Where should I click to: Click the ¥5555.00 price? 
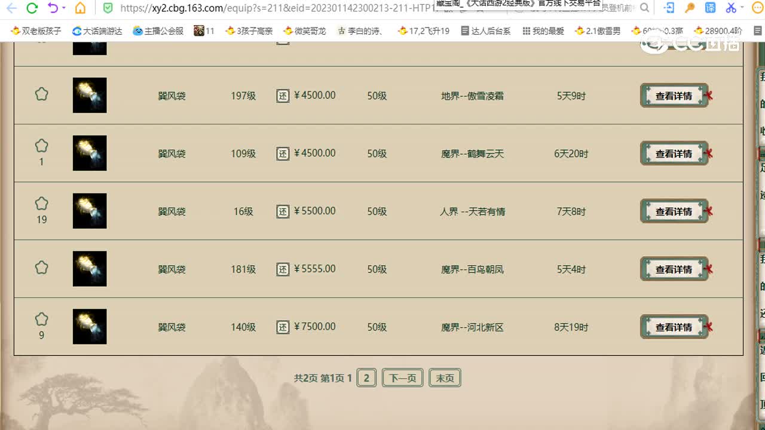(315, 269)
